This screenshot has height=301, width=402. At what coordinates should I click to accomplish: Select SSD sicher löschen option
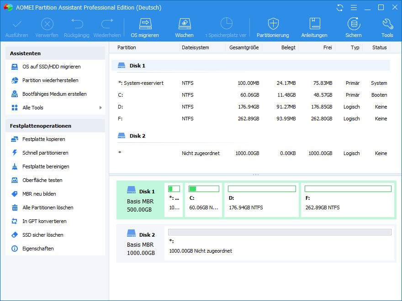[43, 235]
